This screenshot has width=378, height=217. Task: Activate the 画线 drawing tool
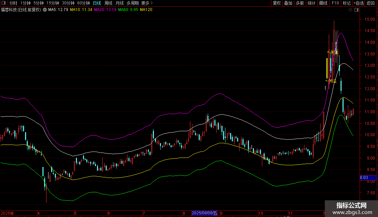point(323,3)
